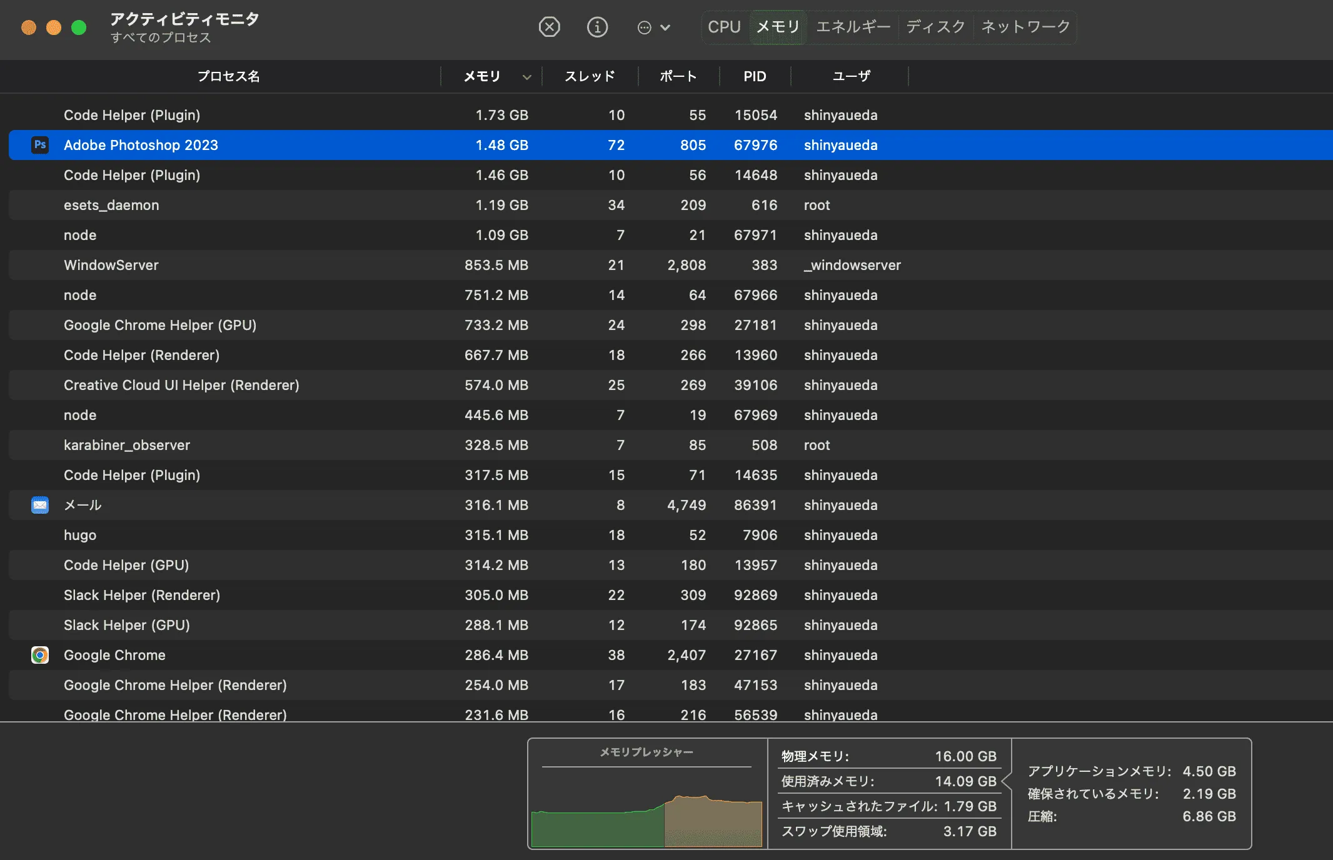
Task: Open the process info (i) icon
Action: (x=597, y=27)
